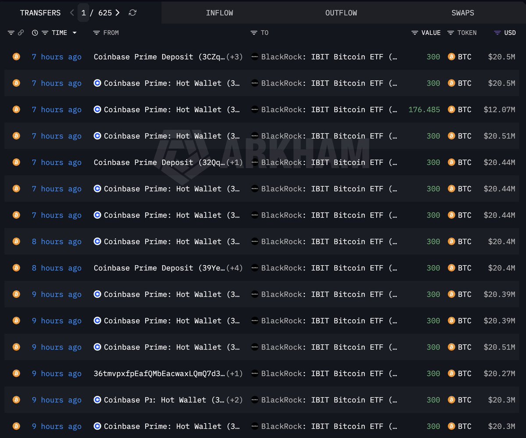Open the Coinbase Prime Deposit (32Qq… sender link
This screenshot has width=526, height=438.
160,162
